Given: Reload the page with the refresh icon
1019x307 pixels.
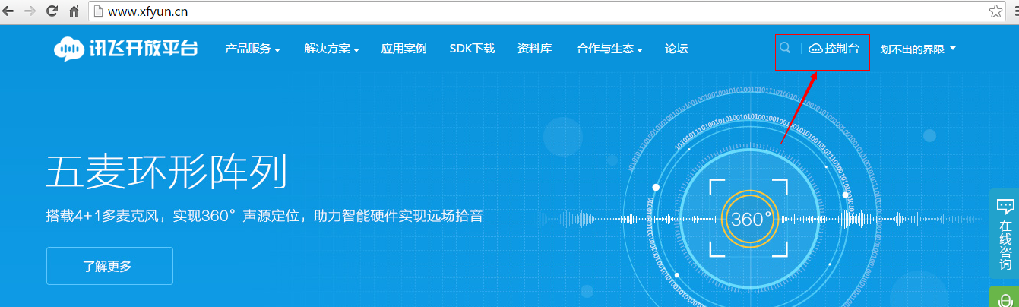Looking at the screenshot, I should (52, 11).
